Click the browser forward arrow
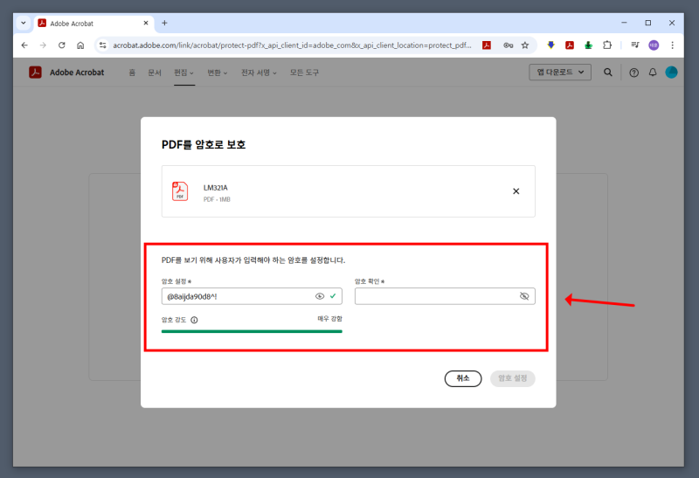The width and height of the screenshot is (699, 478). [x=43, y=45]
